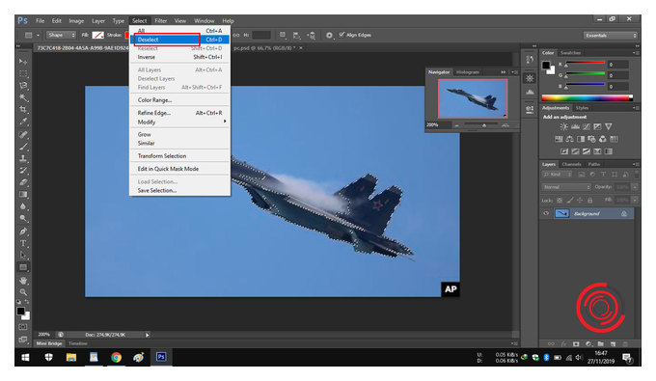
Task: Toggle lock transparent pixels
Action: click(x=560, y=201)
